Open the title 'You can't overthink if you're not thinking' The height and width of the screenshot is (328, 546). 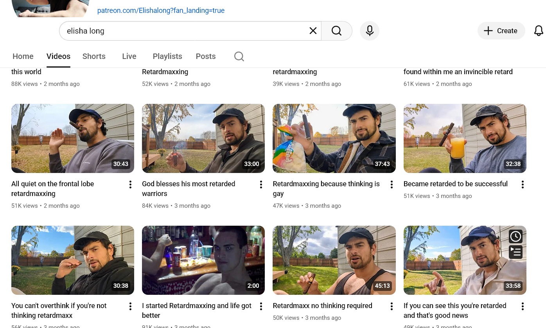coord(59,310)
